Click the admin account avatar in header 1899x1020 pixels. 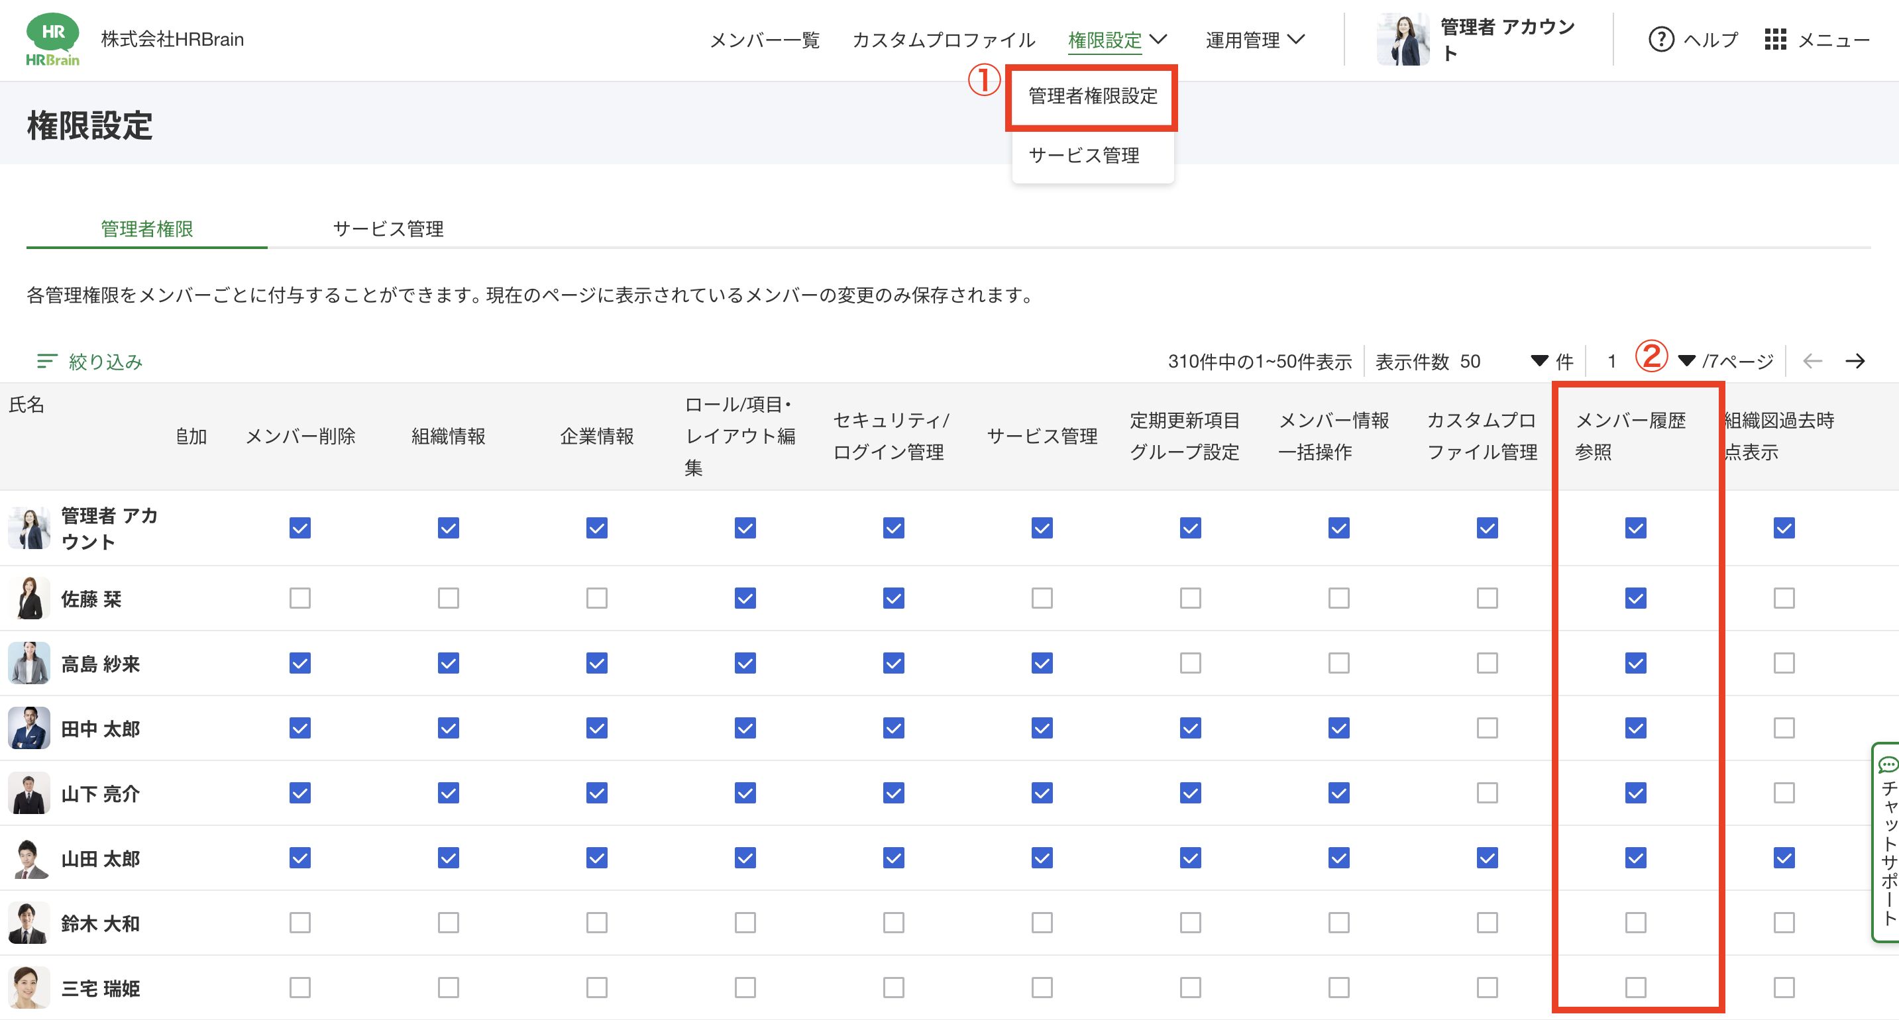tap(1402, 39)
